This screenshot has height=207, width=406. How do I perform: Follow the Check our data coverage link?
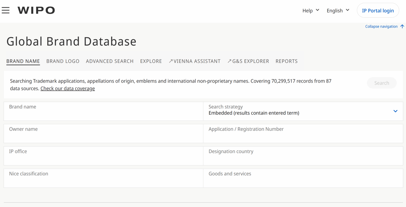(68, 89)
